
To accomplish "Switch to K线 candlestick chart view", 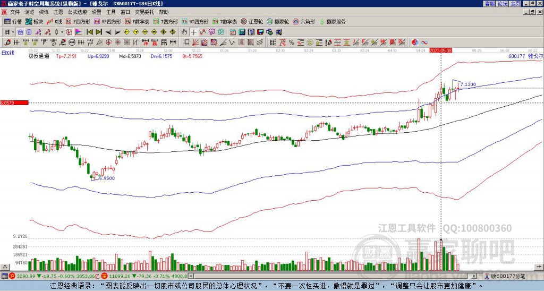I will click(x=54, y=21).
